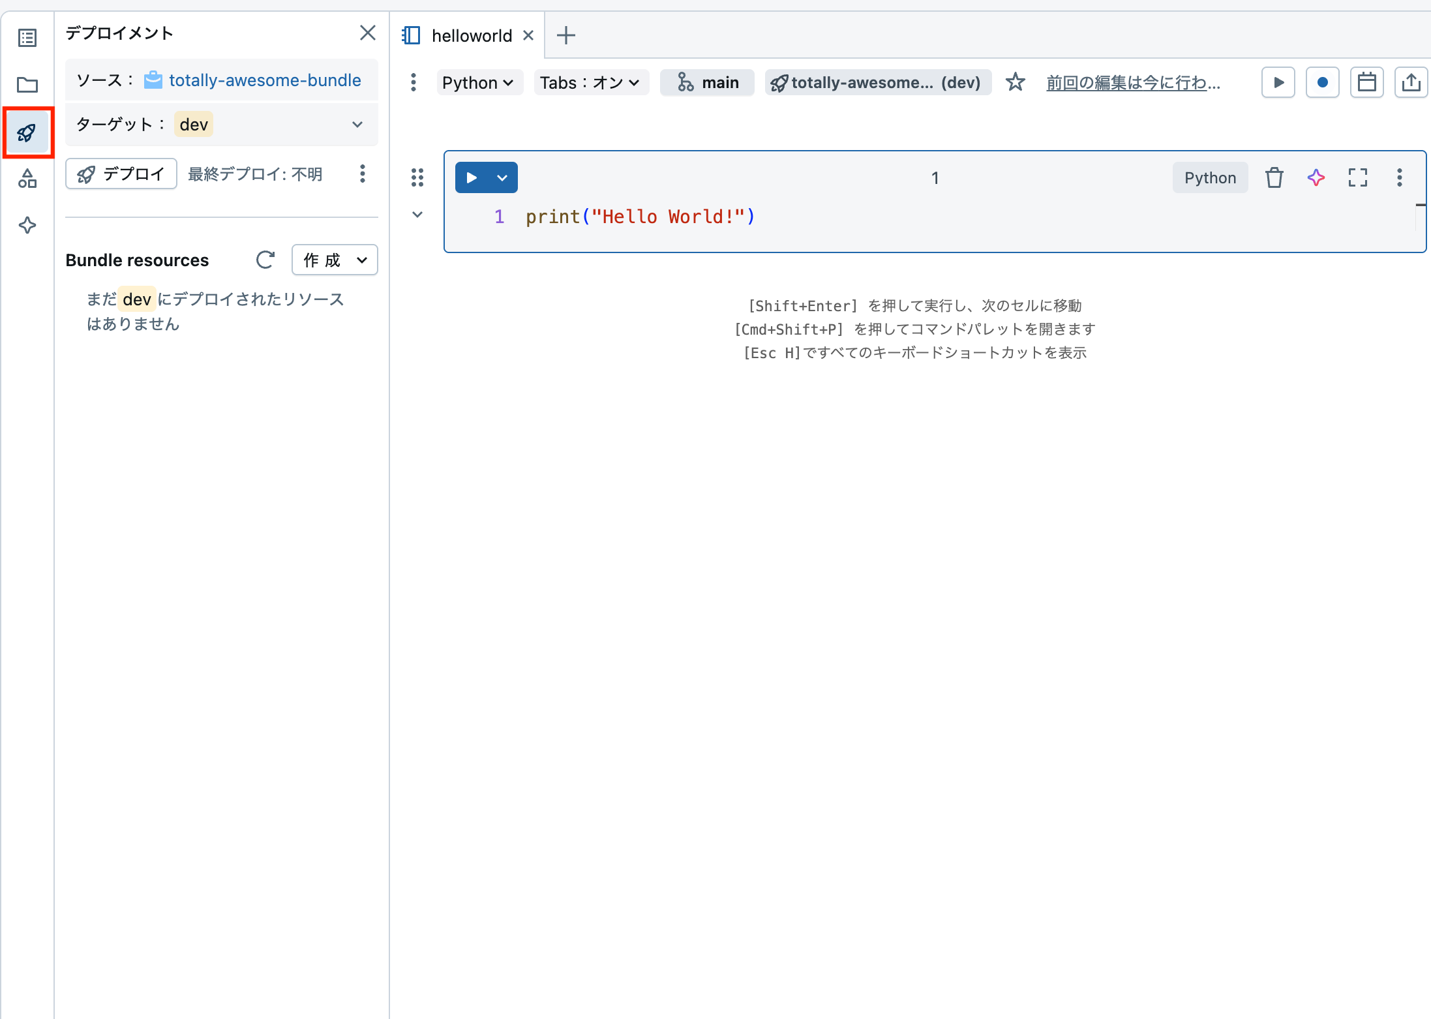Collapse the code cell contents
1431x1019 pixels.
click(x=417, y=214)
